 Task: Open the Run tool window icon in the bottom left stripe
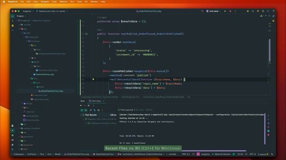pos(13,130)
